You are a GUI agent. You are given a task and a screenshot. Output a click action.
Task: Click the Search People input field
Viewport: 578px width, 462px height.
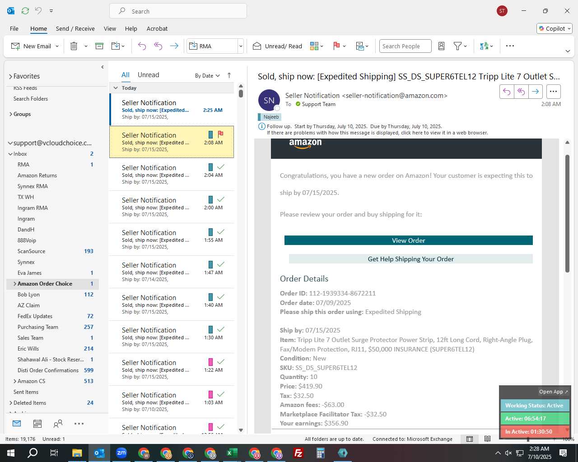click(x=405, y=46)
